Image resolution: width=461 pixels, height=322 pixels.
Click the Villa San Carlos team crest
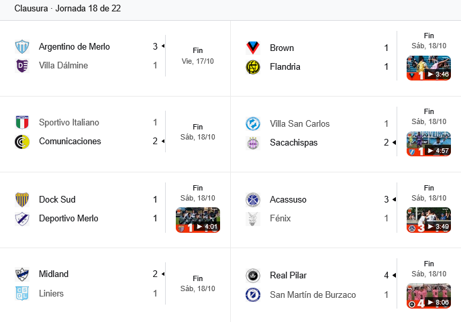coord(253,124)
